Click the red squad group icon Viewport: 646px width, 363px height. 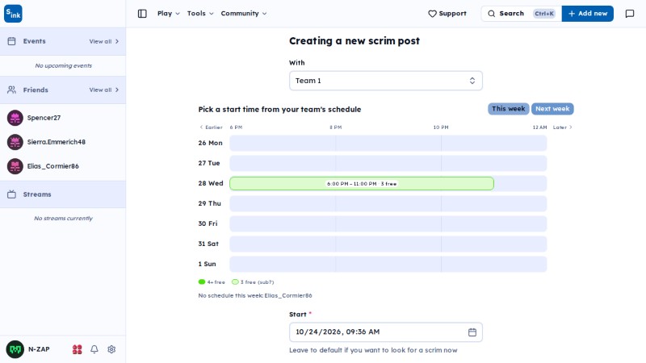tap(77, 349)
